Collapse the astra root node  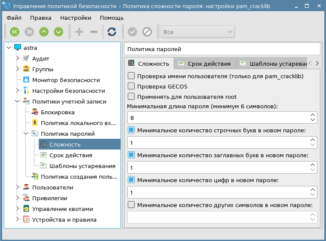tap(9, 48)
